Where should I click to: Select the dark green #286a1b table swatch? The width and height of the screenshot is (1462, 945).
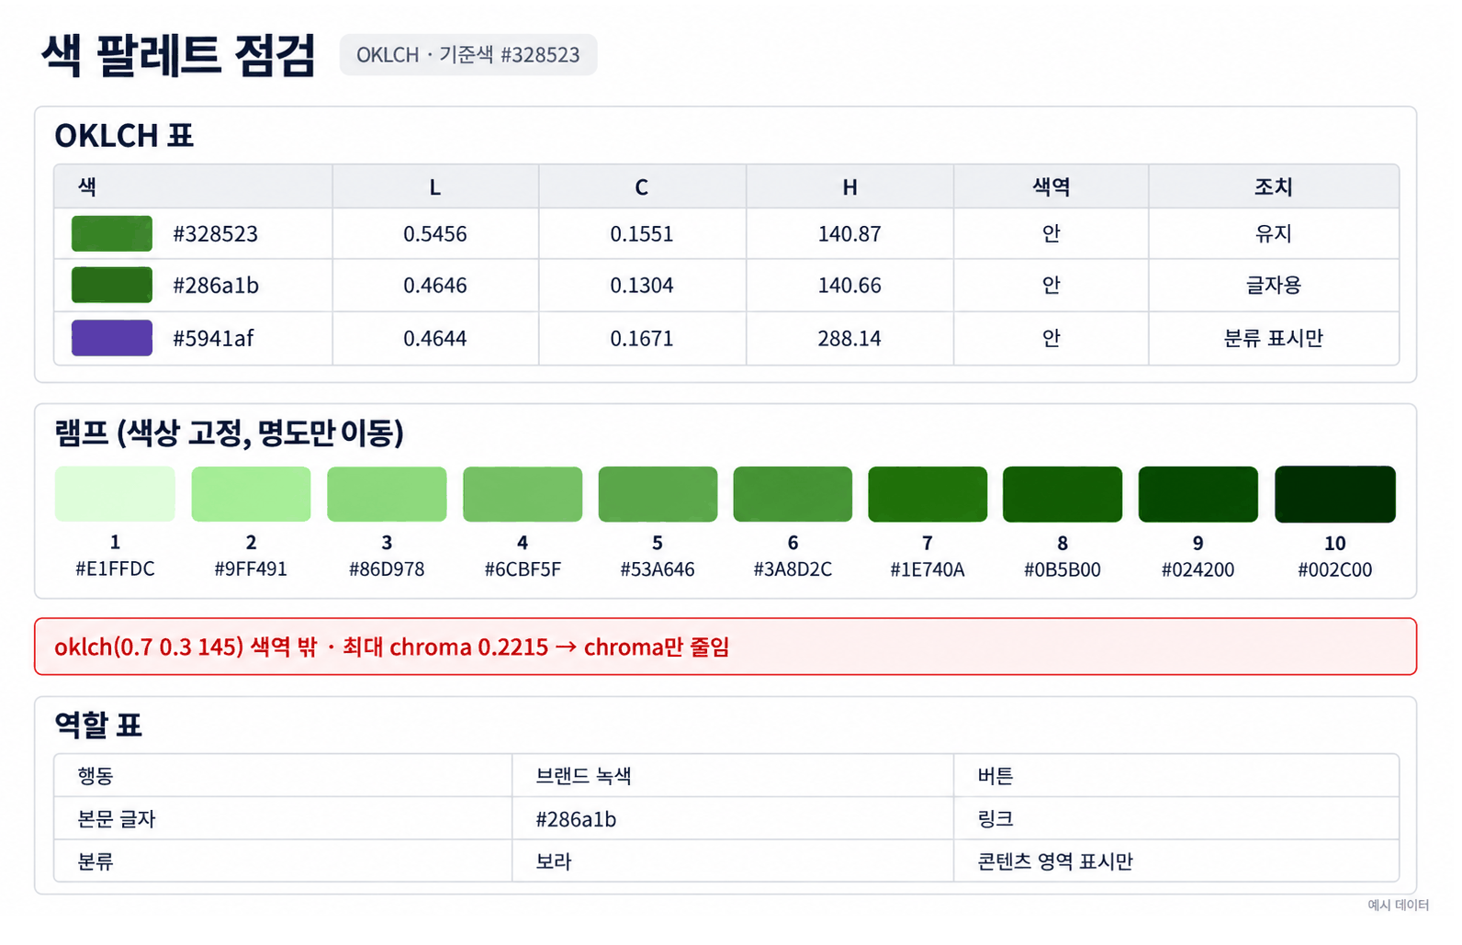click(x=112, y=285)
